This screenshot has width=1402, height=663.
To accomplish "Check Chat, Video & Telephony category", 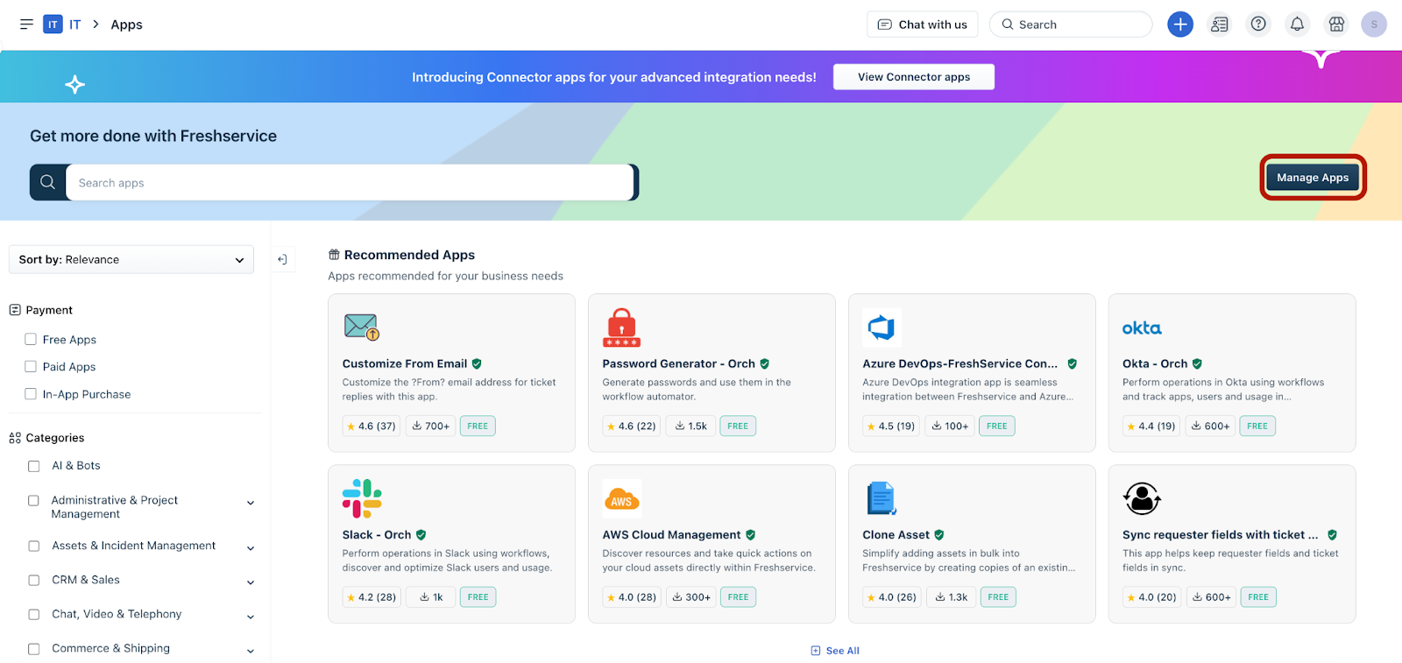I will click(x=34, y=615).
